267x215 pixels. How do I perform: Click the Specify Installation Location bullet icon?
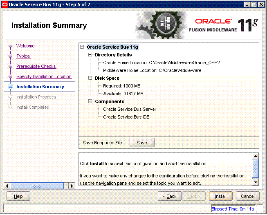tap(10, 76)
